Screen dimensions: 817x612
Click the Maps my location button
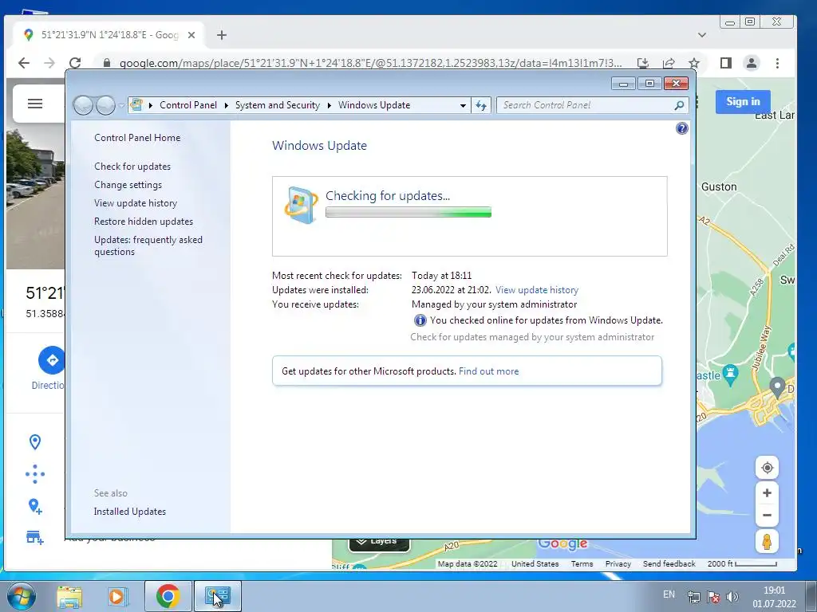tap(767, 468)
